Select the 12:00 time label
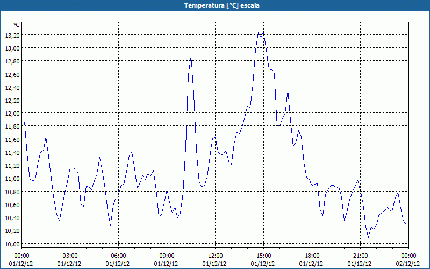Viewport: 430px width, 269px height. (216, 256)
